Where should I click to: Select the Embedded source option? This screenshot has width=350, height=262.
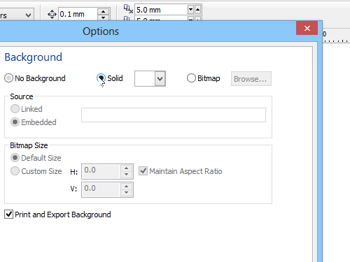(x=15, y=122)
